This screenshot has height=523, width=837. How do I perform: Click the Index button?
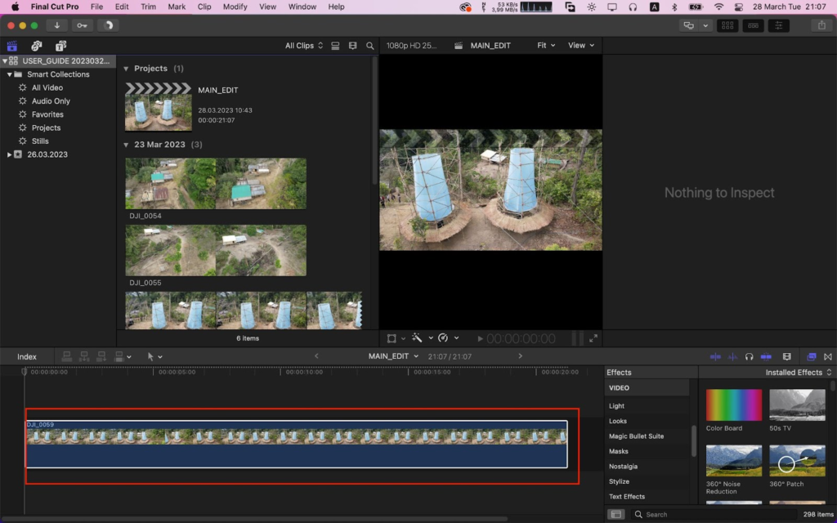(27, 356)
